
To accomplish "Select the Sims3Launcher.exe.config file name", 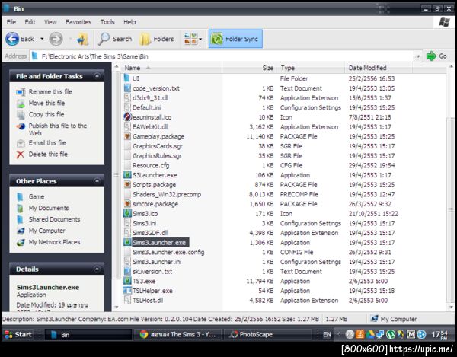I will pos(168,252).
